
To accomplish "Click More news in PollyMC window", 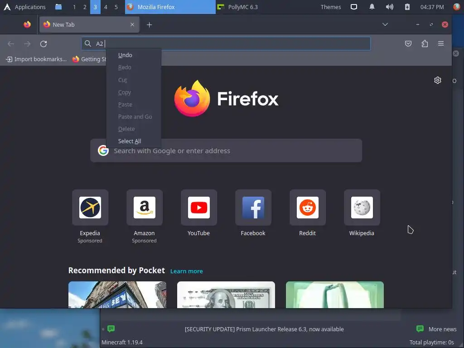I will click(436, 329).
